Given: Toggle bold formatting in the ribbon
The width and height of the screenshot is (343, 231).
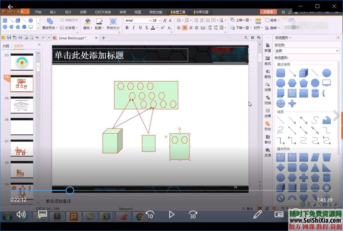Looking at the screenshot, I should tap(127, 27).
